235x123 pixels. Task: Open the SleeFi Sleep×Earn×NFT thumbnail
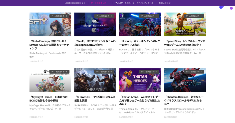[95, 24]
